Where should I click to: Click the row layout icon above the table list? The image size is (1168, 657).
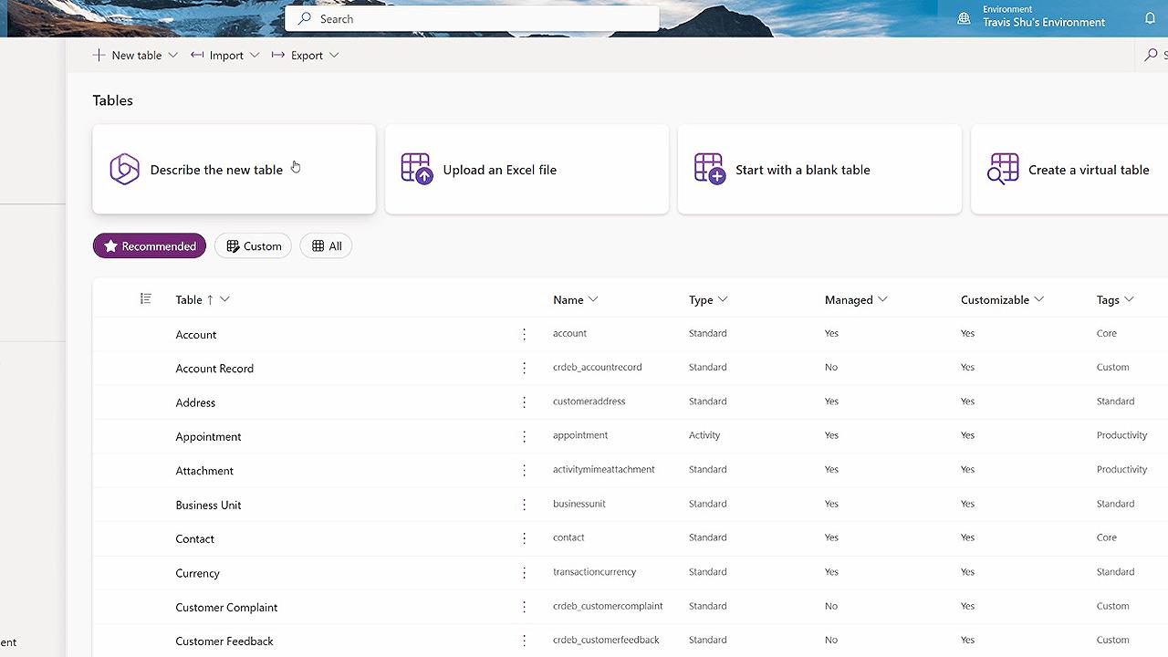pos(145,298)
